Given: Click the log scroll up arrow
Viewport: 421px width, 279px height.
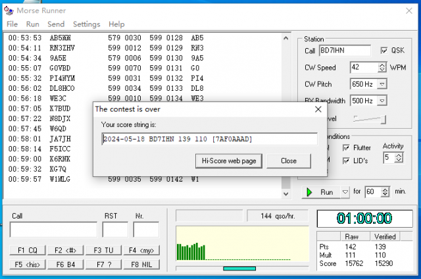Looking at the screenshot, I should coord(286,38).
